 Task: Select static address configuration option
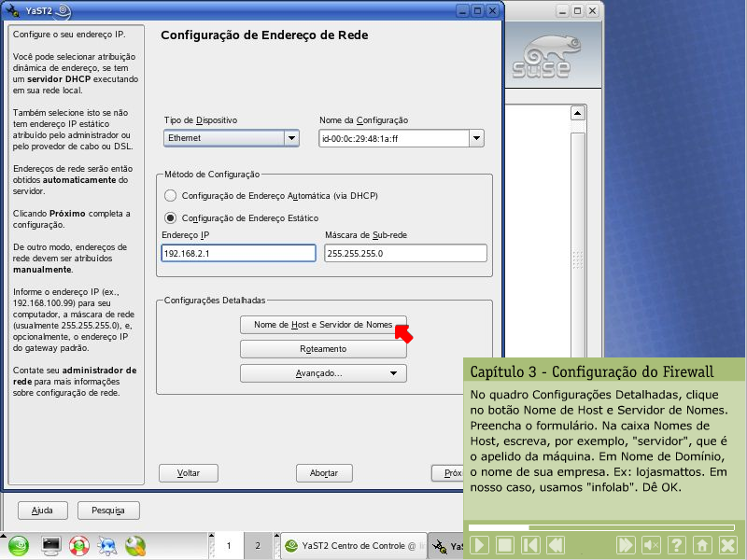coord(170,217)
